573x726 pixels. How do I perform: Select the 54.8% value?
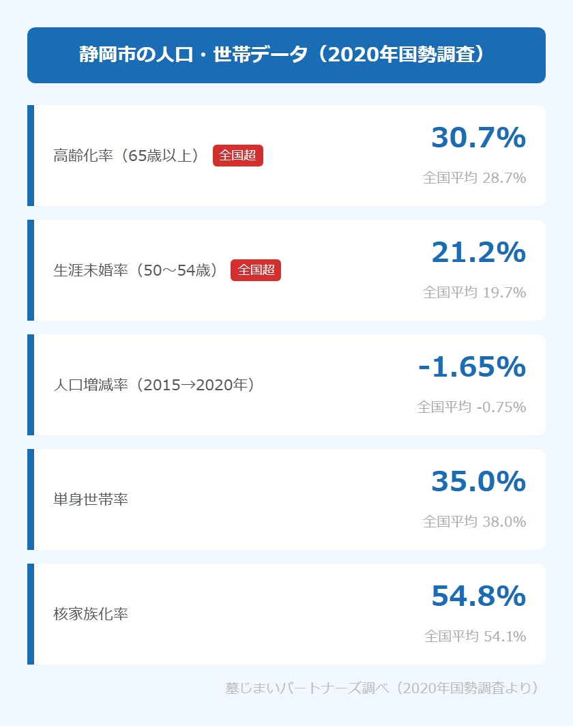point(478,596)
